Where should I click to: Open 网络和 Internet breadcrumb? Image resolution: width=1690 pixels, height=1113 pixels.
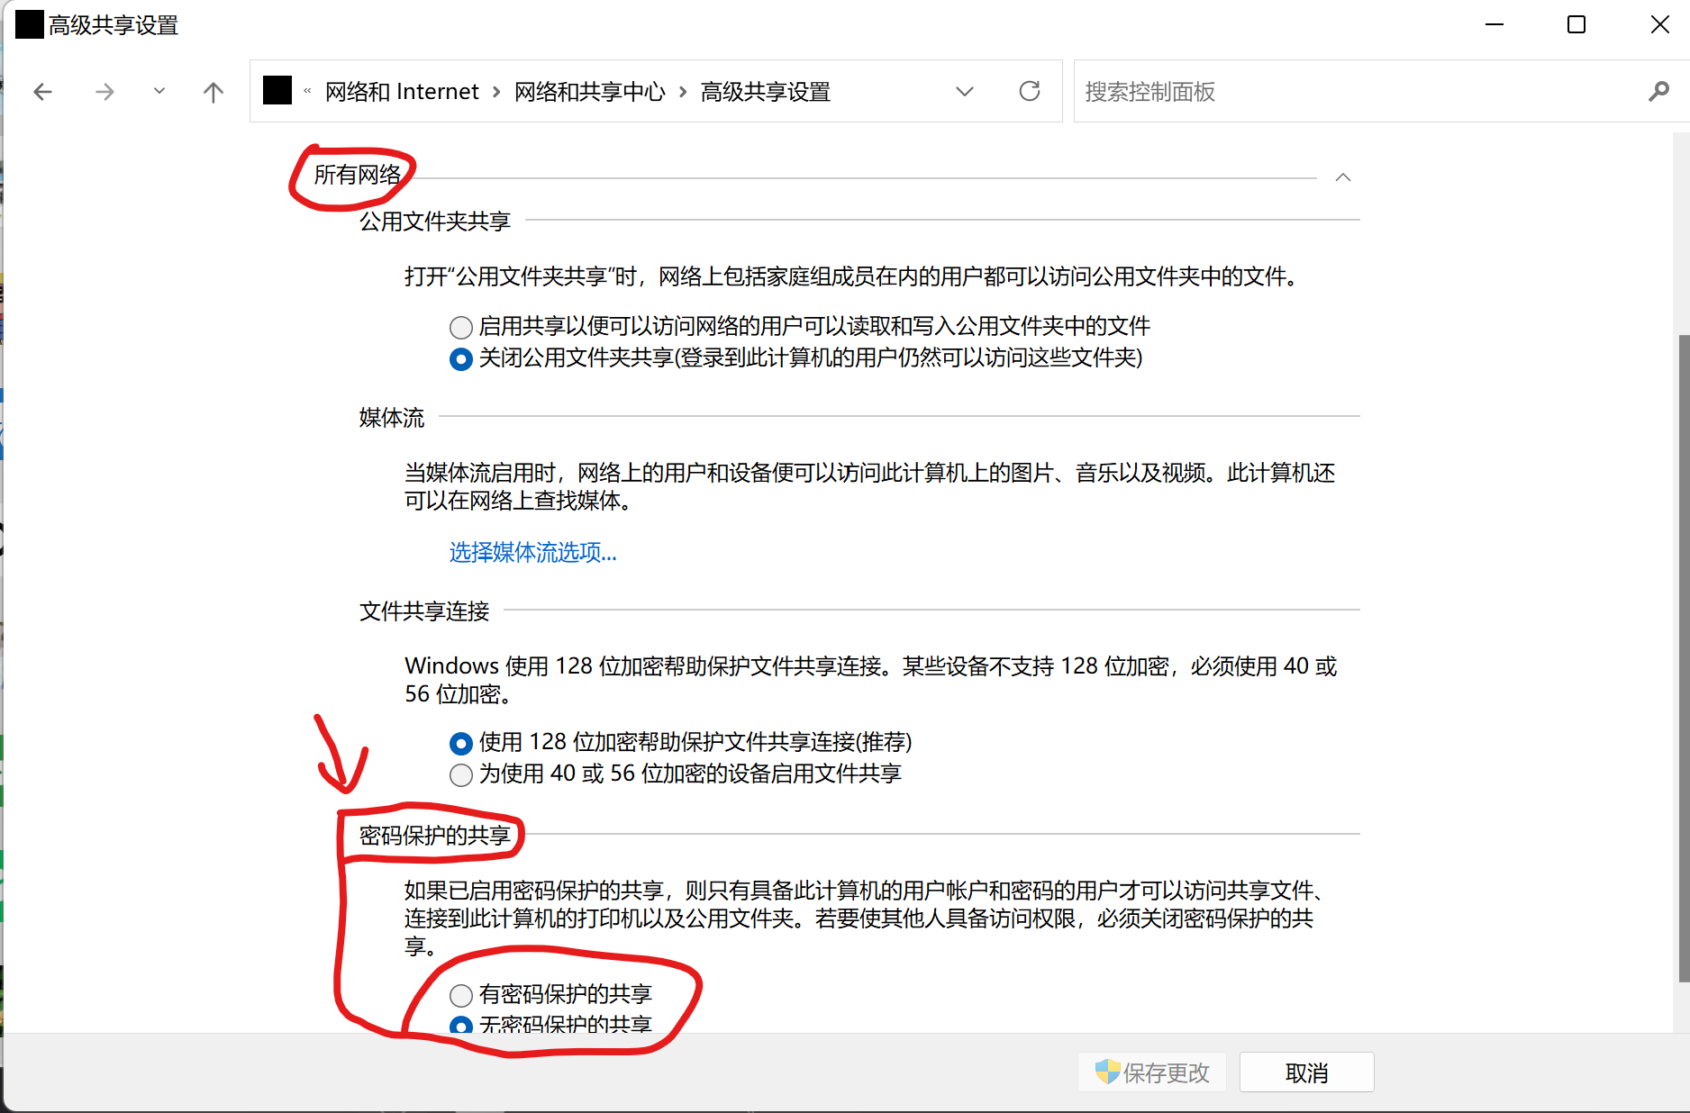[x=402, y=91]
